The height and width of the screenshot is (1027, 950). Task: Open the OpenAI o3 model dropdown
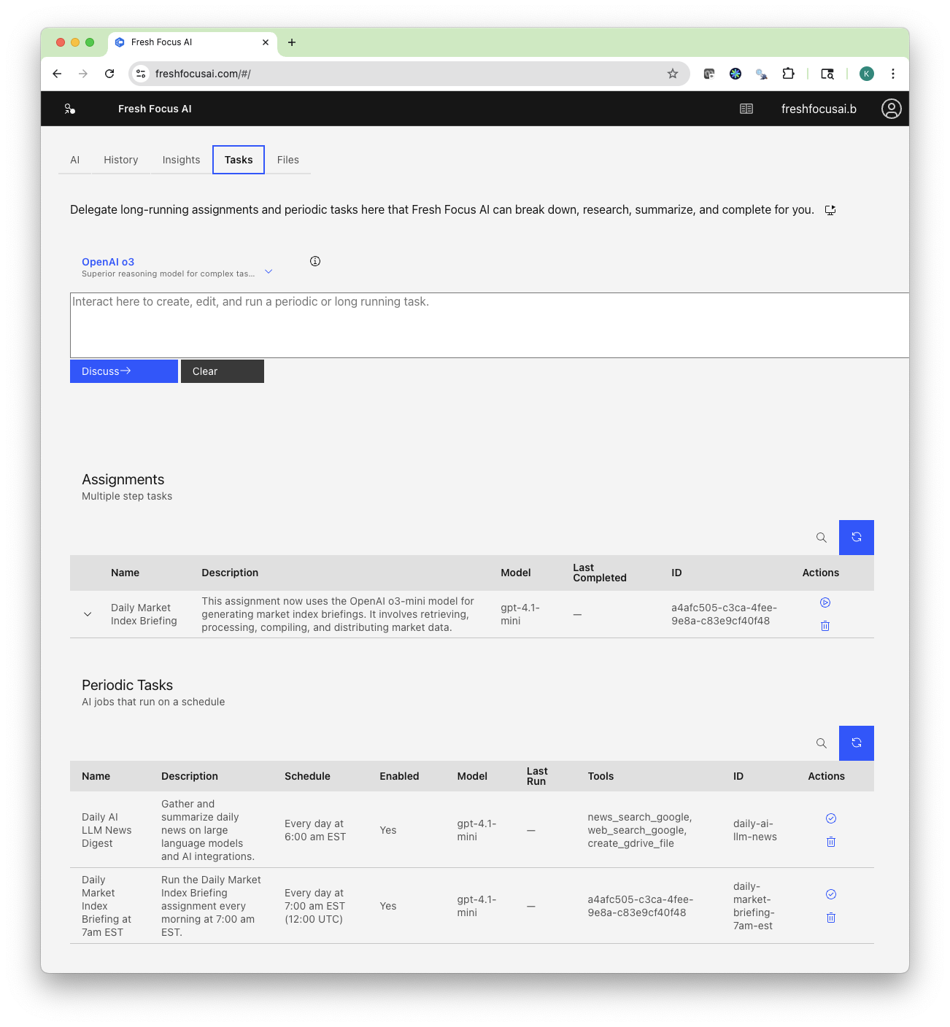(269, 270)
